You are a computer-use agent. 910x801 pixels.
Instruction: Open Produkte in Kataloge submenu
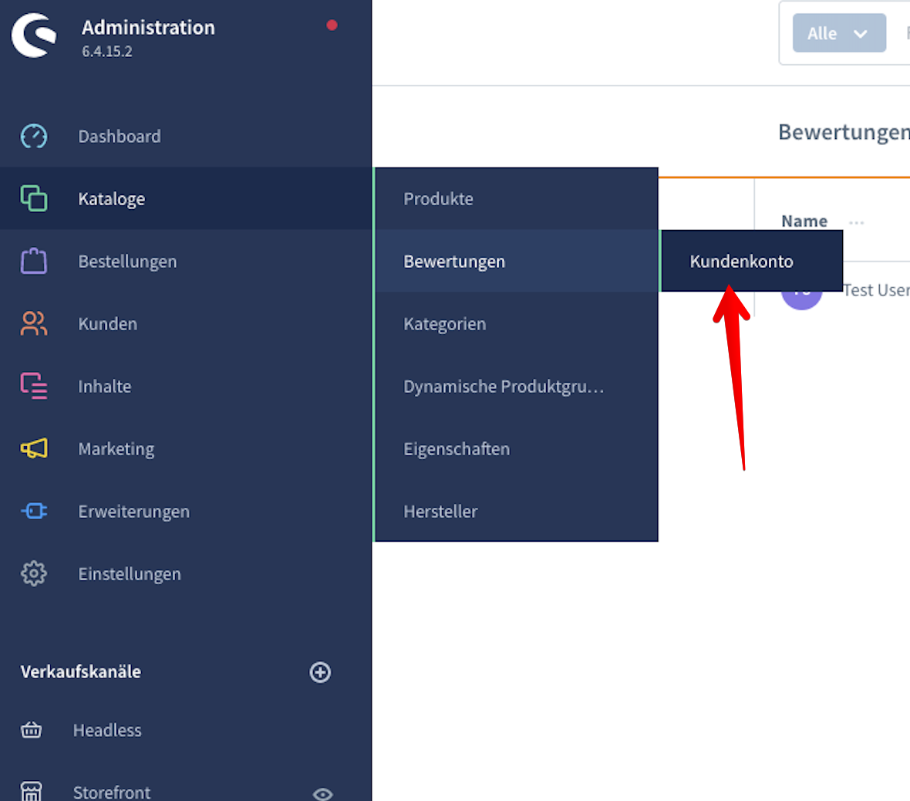pos(439,199)
